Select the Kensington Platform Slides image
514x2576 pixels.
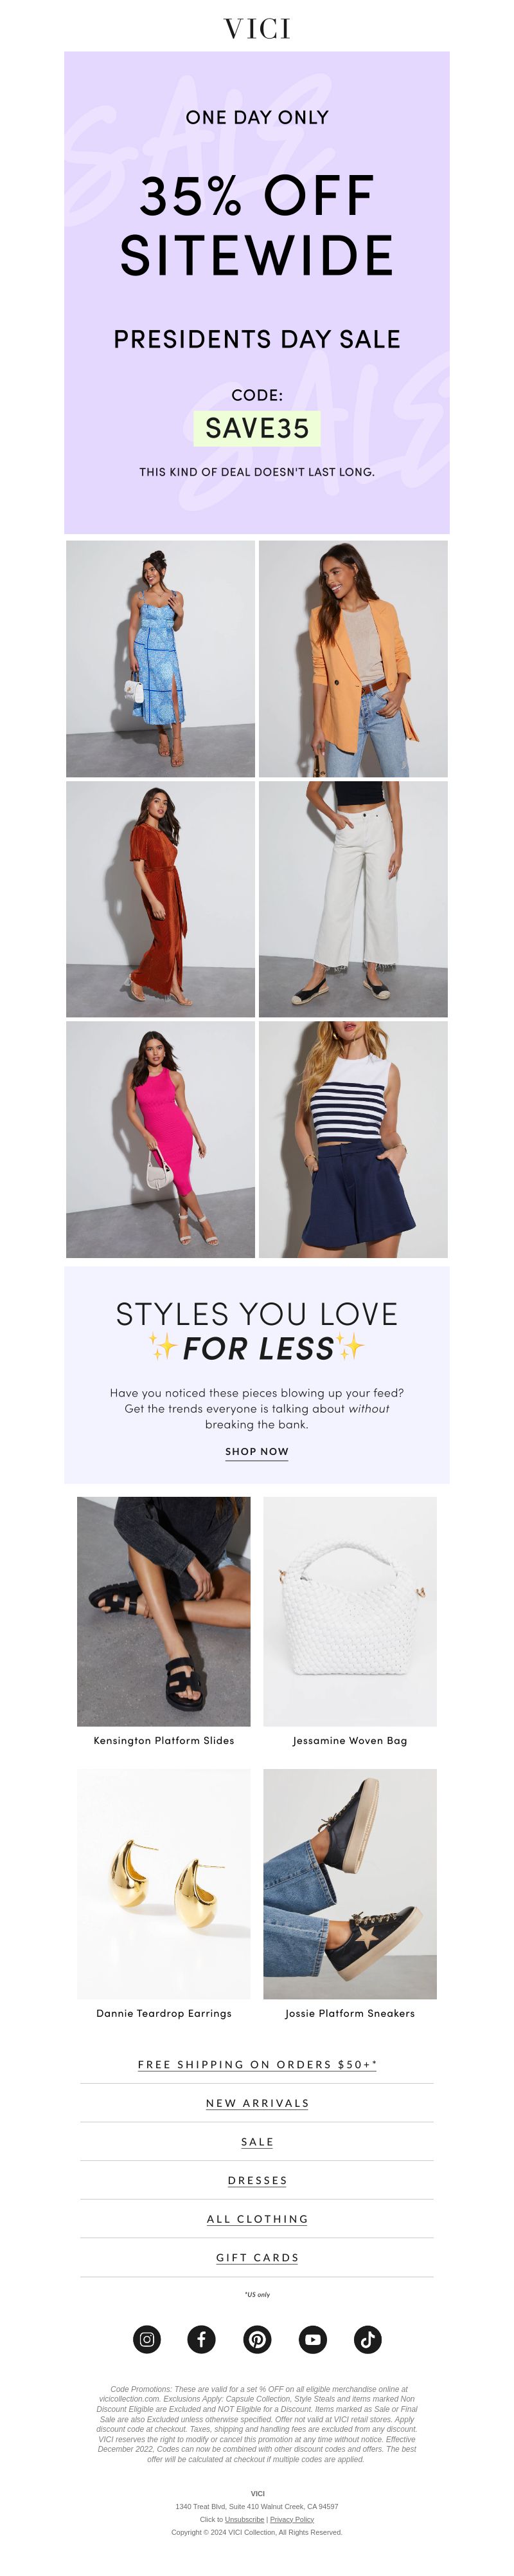point(164,1611)
